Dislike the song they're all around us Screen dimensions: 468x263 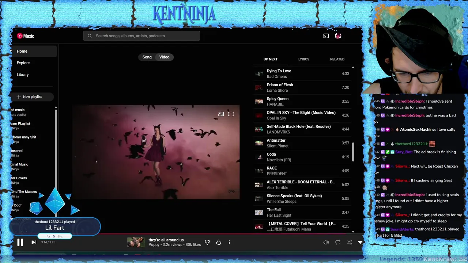pos(207,242)
